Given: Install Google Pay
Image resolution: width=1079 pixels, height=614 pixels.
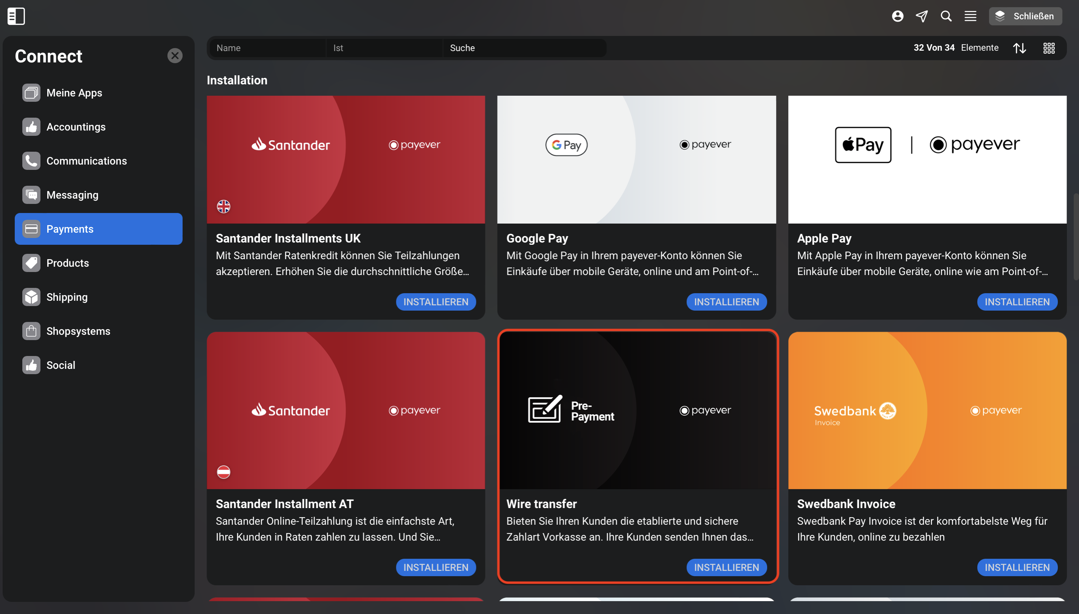Looking at the screenshot, I should [x=726, y=302].
